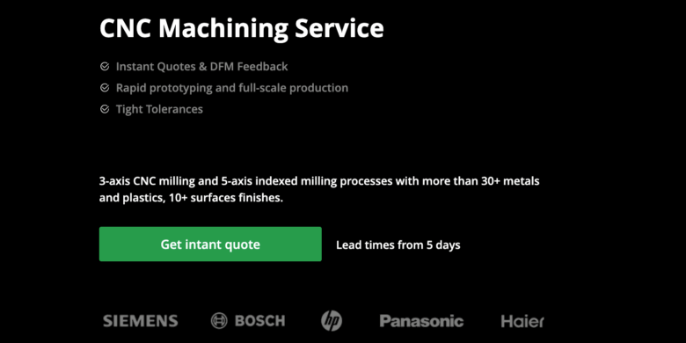Select the Haier brand logo
The width and height of the screenshot is (686, 343).
pyautogui.click(x=522, y=321)
